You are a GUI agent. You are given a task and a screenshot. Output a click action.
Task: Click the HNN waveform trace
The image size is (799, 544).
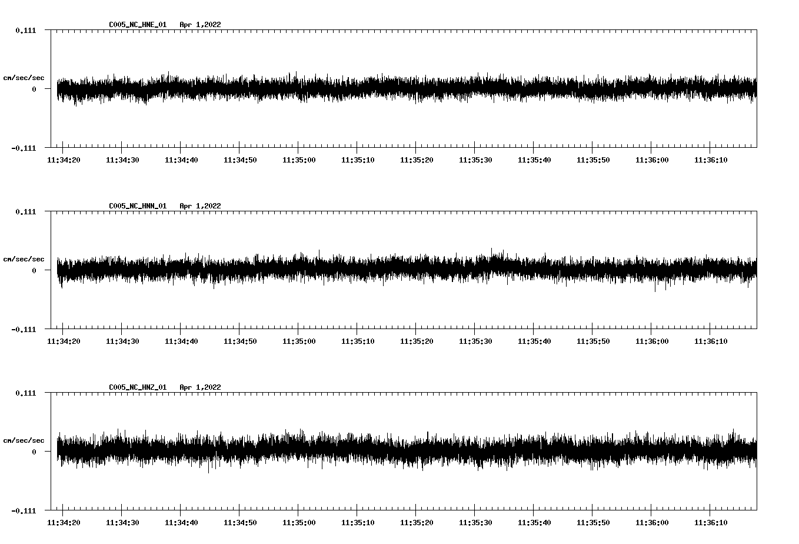click(407, 269)
